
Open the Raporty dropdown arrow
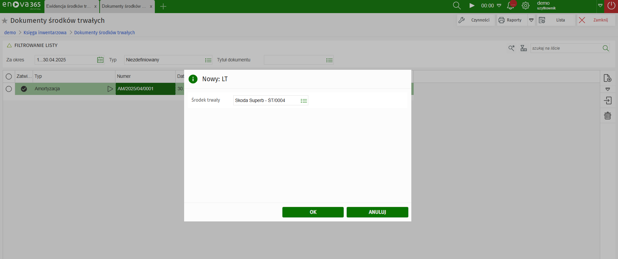[x=531, y=20]
